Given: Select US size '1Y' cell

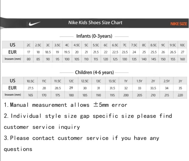Looking at the screenshot, I should click(126, 81).
